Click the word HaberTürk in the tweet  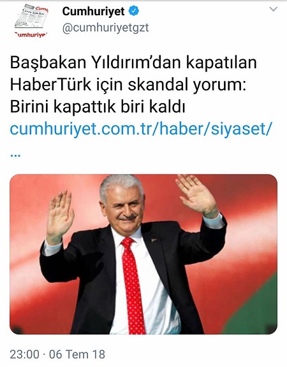50,84
